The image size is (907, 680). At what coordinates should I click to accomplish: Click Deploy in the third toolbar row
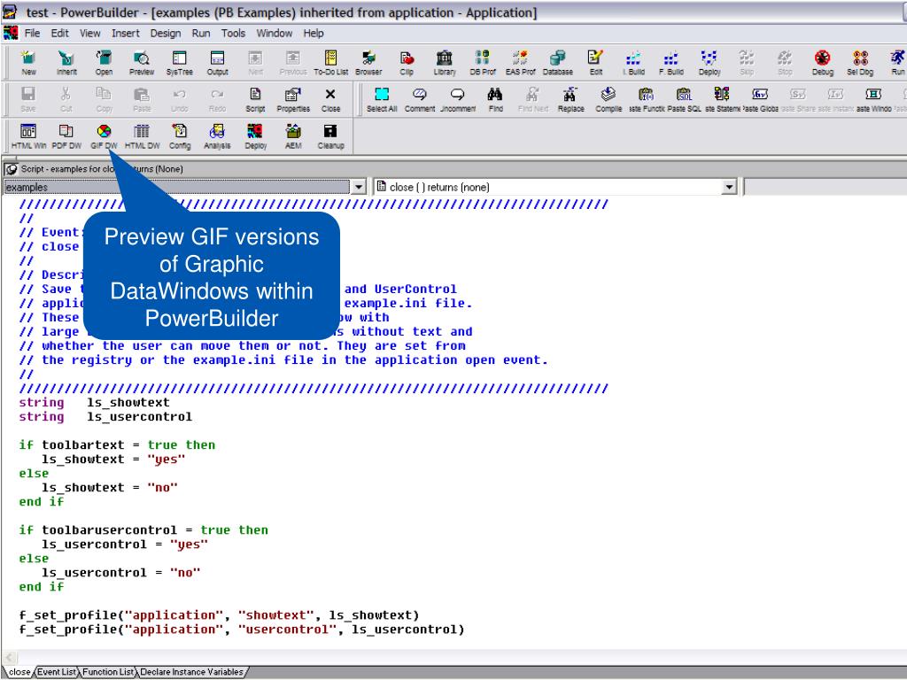[x=255, y=136]
